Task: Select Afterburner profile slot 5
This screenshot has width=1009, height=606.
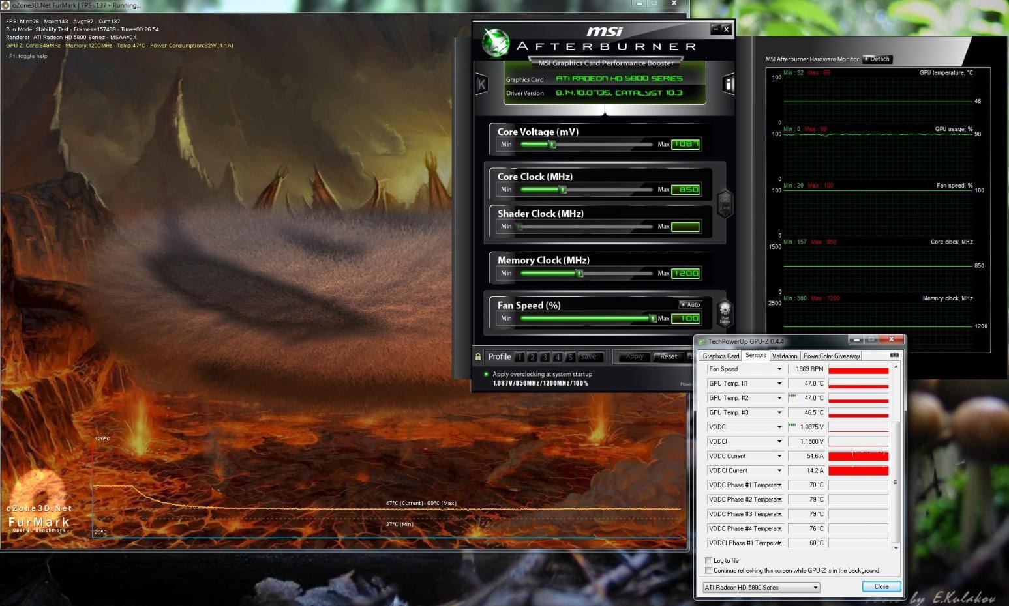Action: point(570,357)
